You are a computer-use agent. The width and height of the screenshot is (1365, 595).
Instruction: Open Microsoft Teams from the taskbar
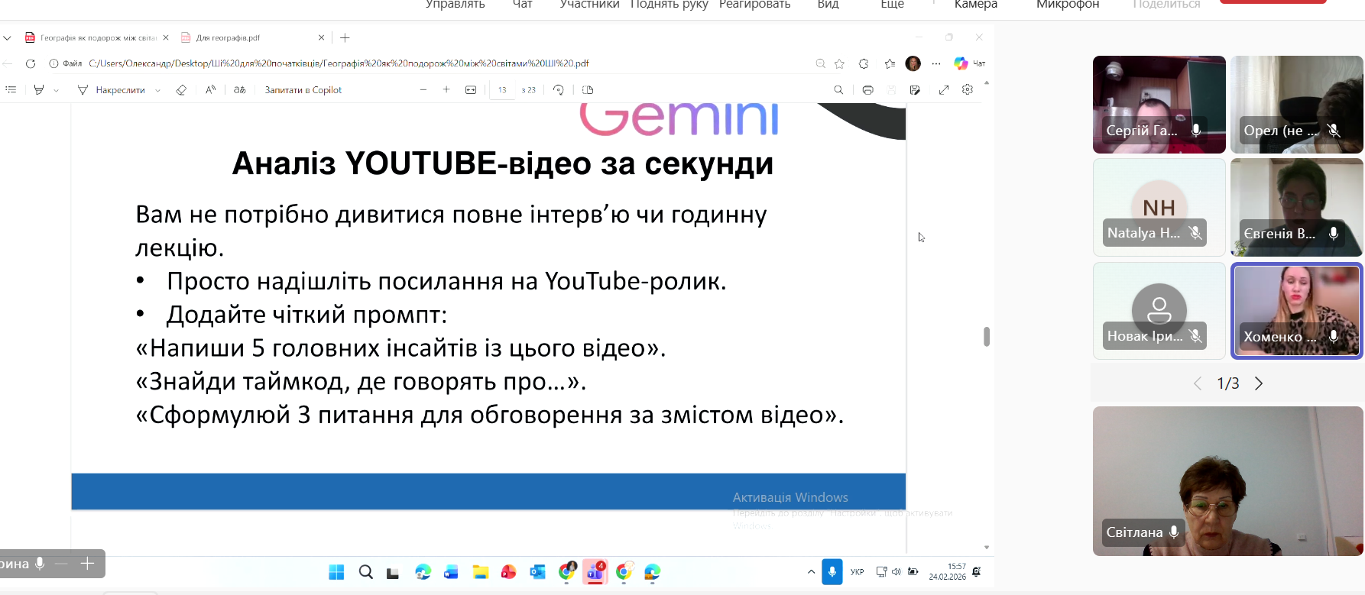click(x=595, y=572)
